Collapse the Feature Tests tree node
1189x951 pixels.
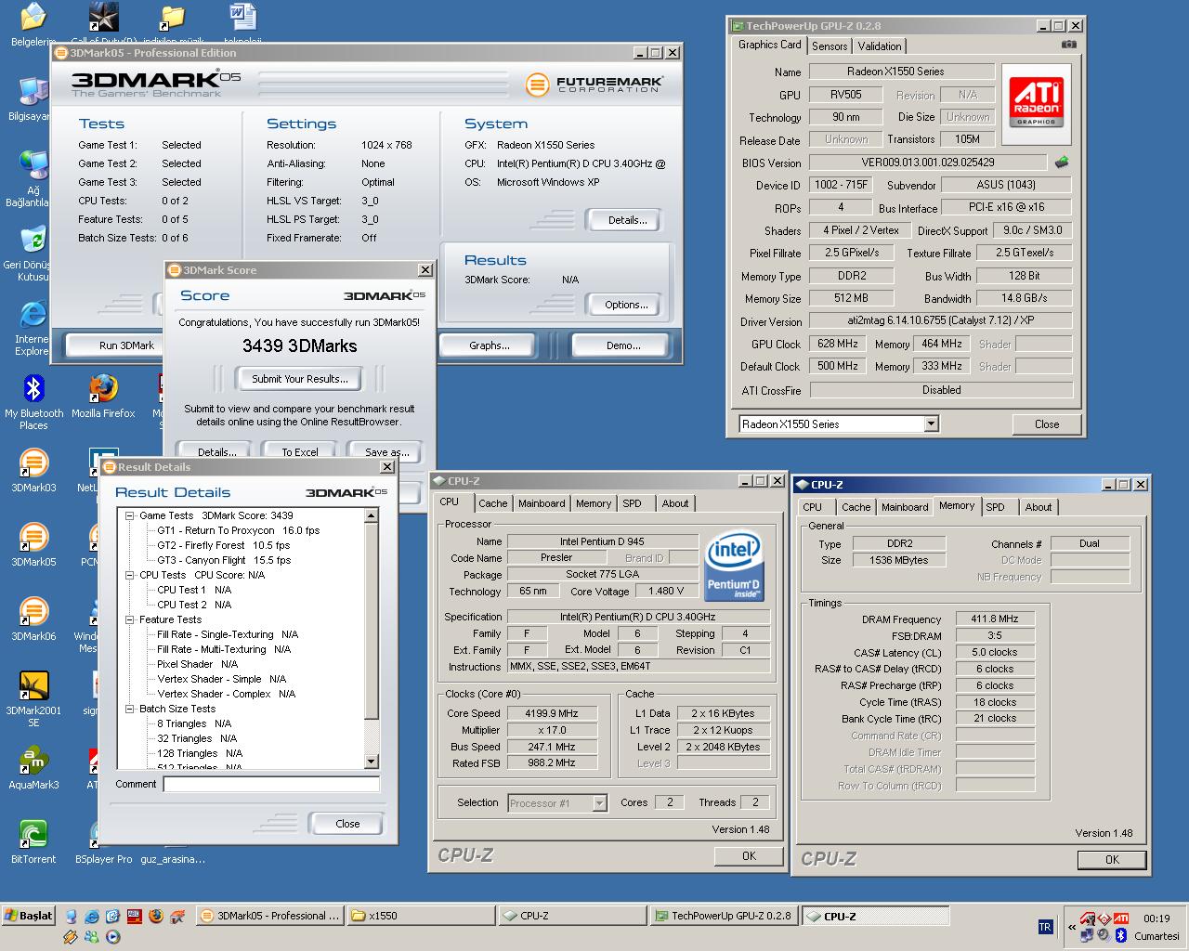click(130, 619)
